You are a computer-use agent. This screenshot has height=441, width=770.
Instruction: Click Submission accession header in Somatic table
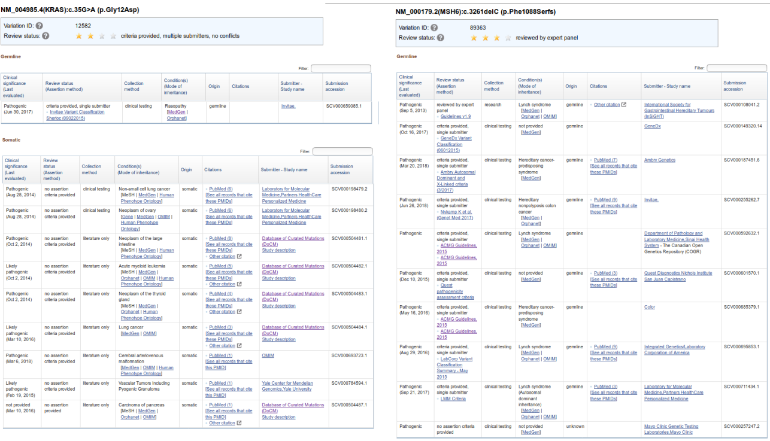click(342, 169)
